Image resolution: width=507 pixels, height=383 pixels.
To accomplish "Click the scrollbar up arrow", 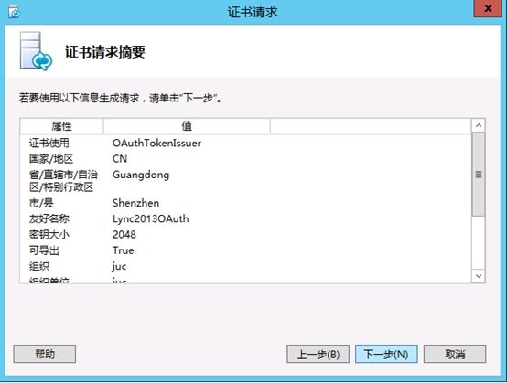I will 479,125.
